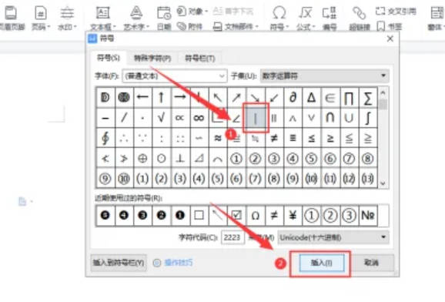Select the up arrow ↑ symbol

click(x=161, y=98)
